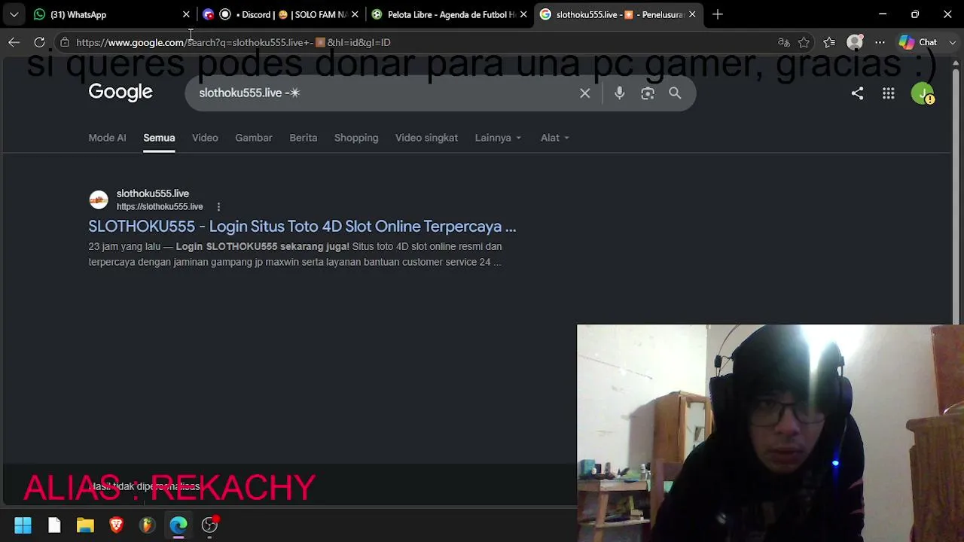Click the webcam overlay video
Viewport: 964px width, 542px height.
click(x=770, y=433)
